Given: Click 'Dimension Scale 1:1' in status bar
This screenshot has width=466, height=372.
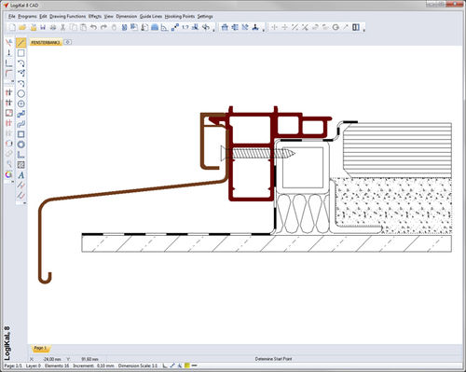Looking at the screenshot, I should (138, 365).
